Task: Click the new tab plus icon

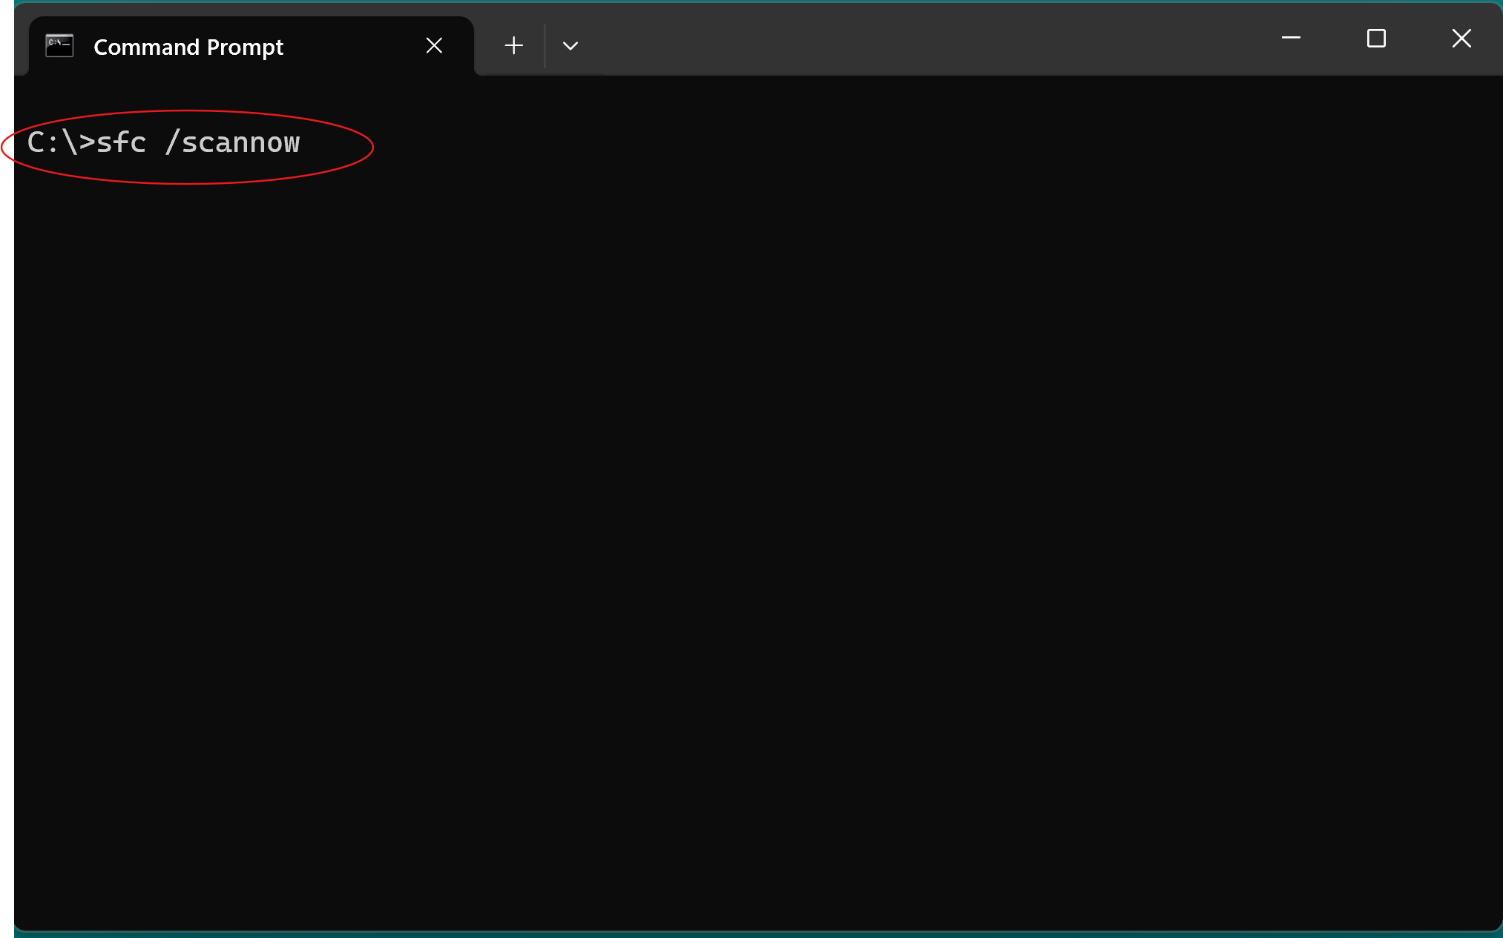Action: pyautogui.click(x=513, y=45)
